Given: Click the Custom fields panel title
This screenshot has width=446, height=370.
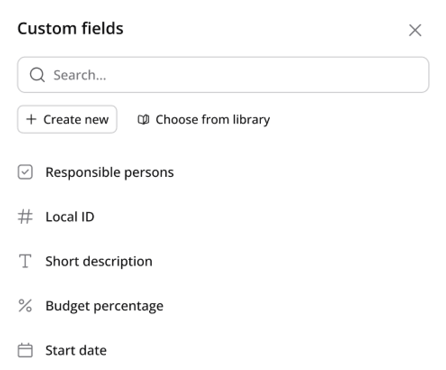Looking at the screenshot, I should [70, 28].
